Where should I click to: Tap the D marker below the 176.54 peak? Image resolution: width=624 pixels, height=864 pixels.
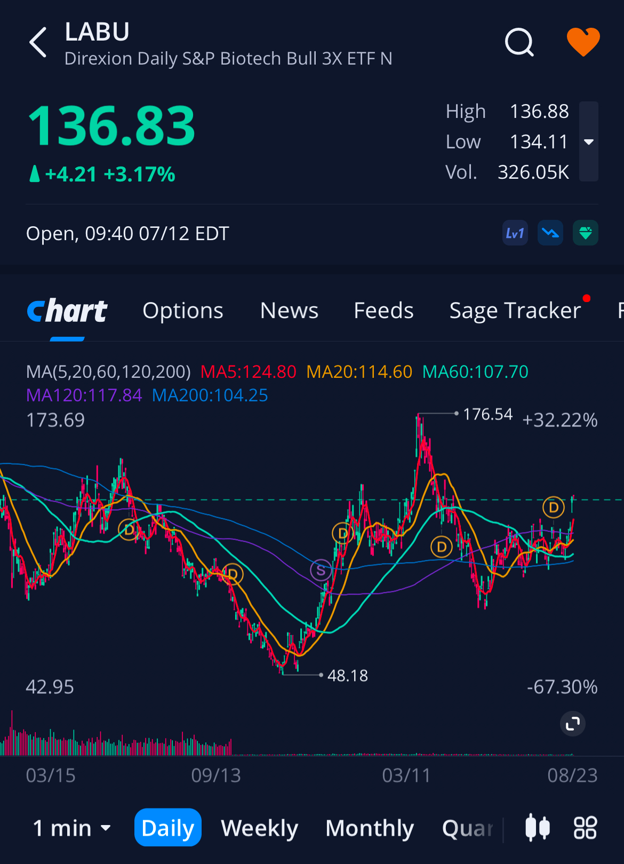coord(442,546)
